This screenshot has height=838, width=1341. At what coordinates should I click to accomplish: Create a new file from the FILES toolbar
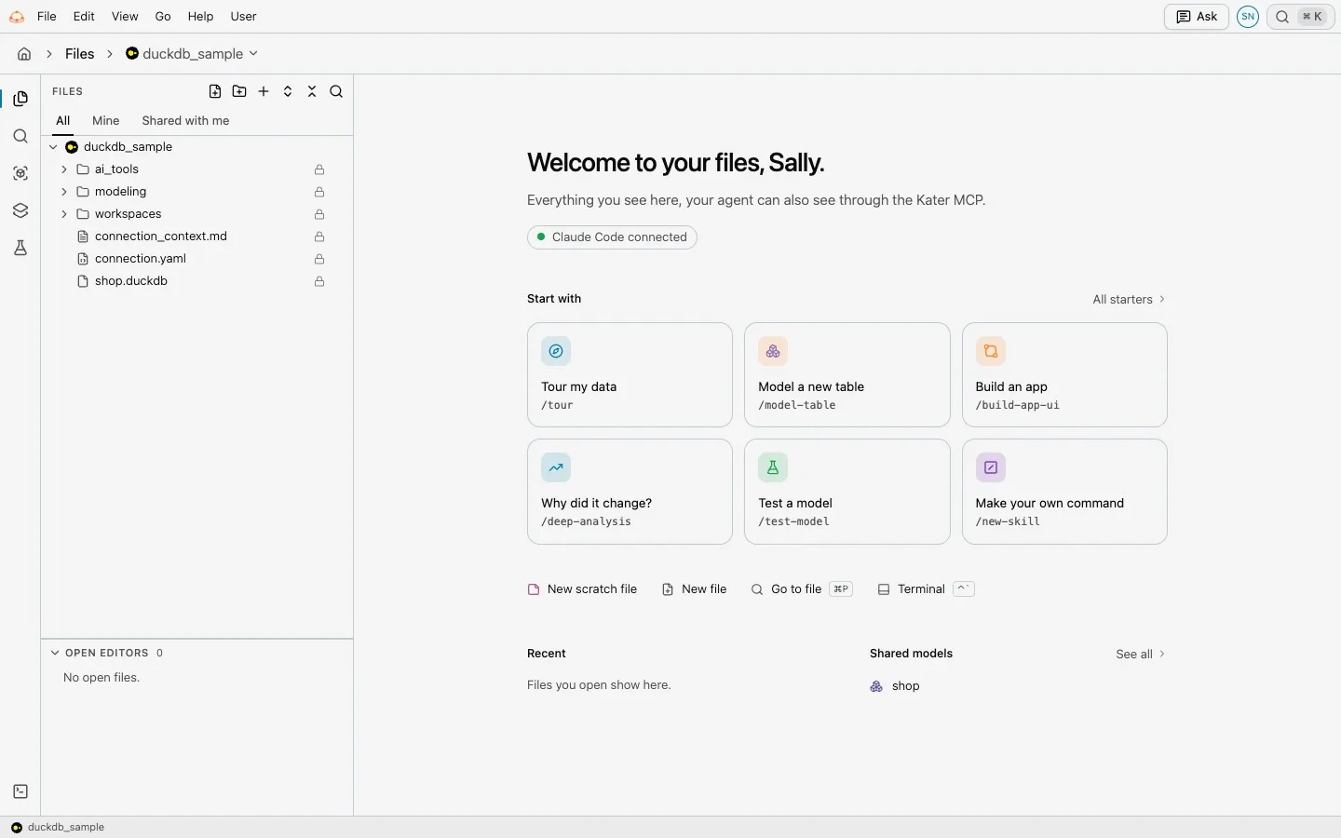coord(215,91)
